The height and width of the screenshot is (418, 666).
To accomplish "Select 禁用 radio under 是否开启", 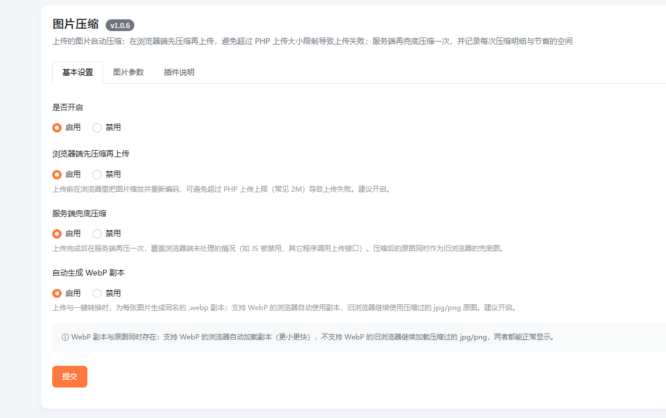I will (97, 128).
